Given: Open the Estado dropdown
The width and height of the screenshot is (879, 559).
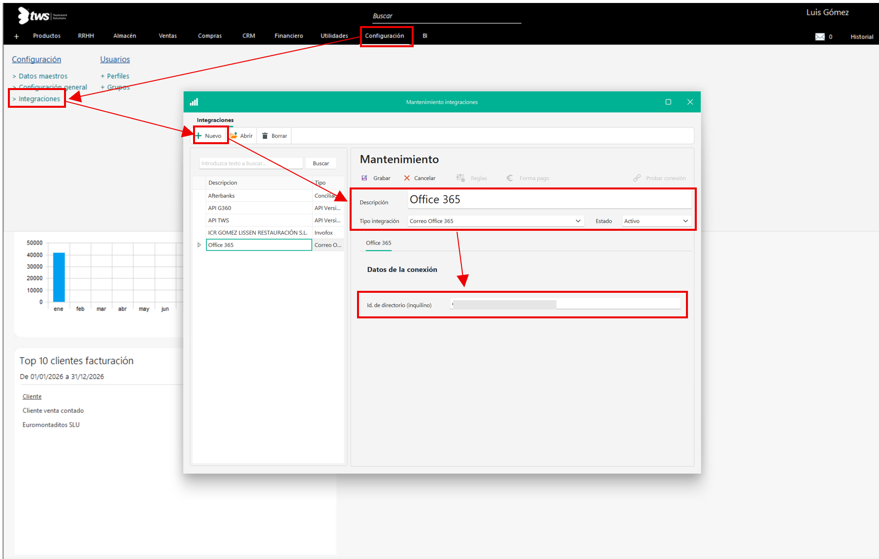Looking at the screenshot, I should coord(685,221).
